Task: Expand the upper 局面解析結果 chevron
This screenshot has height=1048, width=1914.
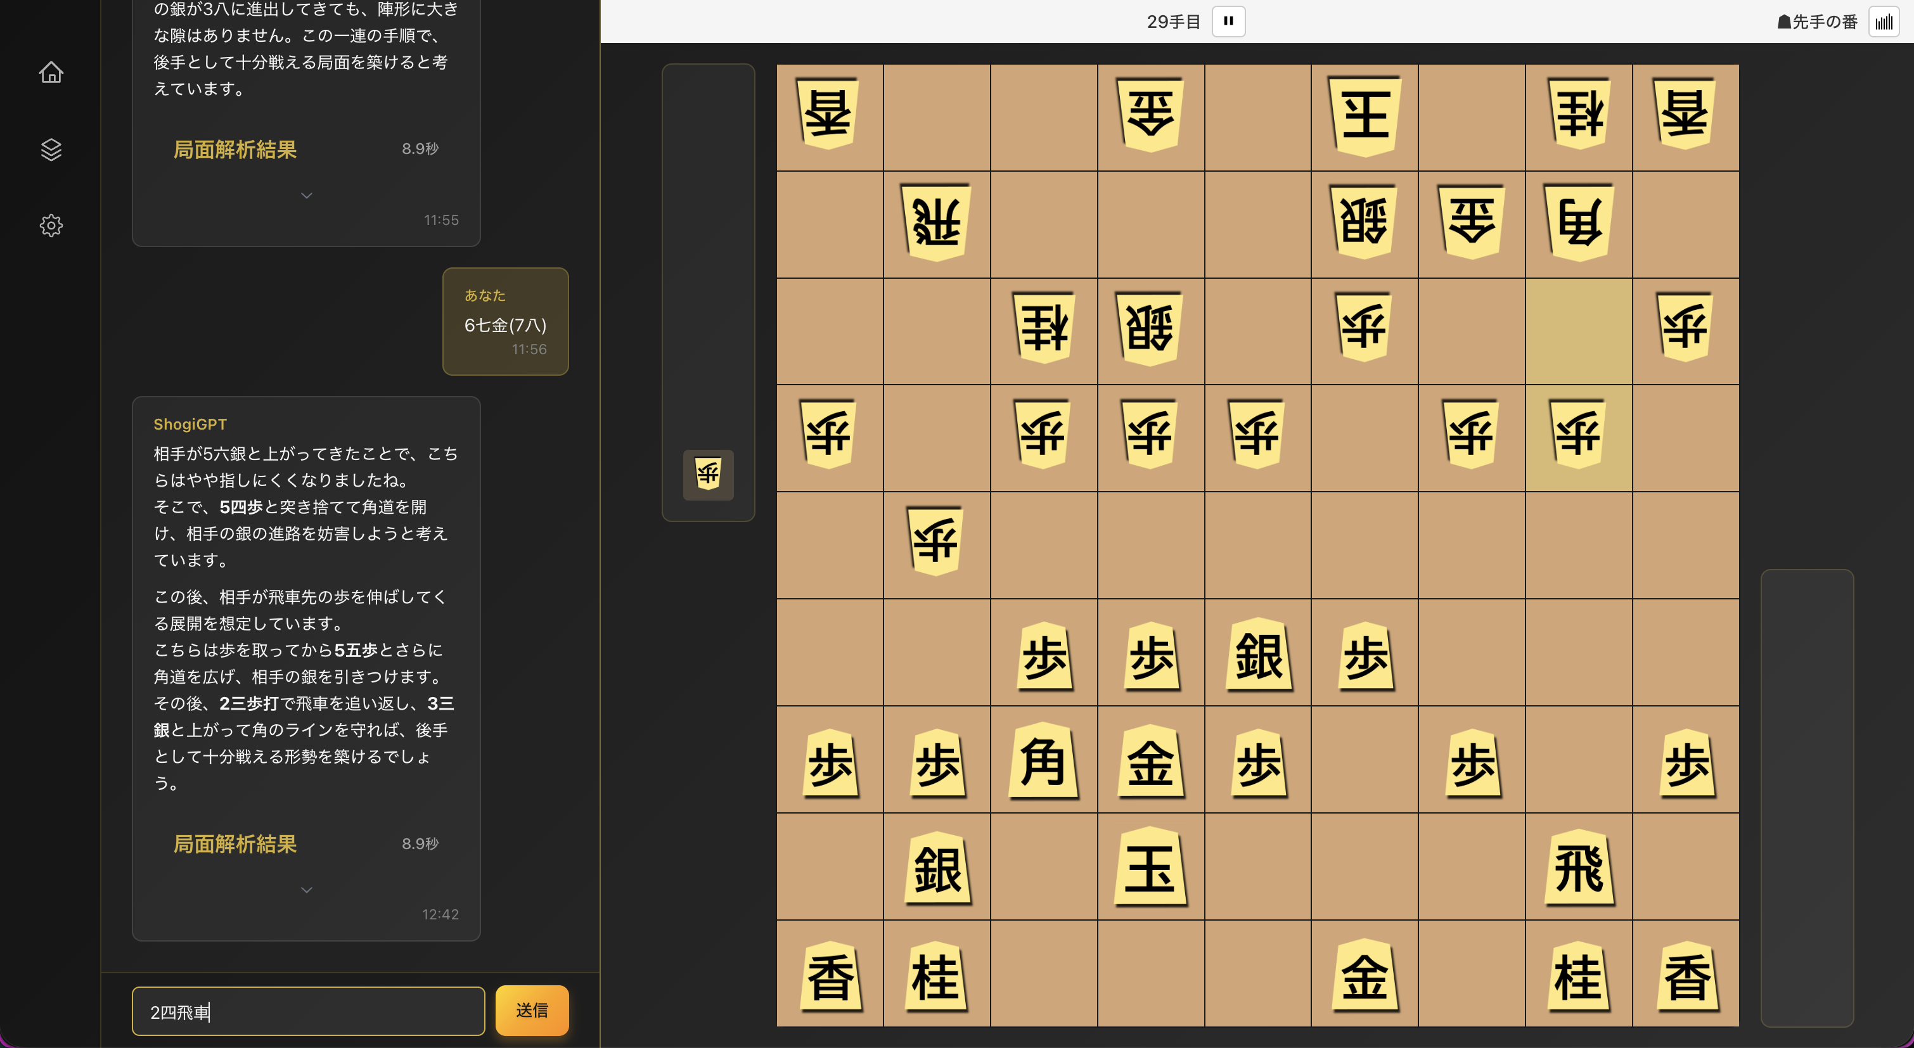Action: click(306, 195)
